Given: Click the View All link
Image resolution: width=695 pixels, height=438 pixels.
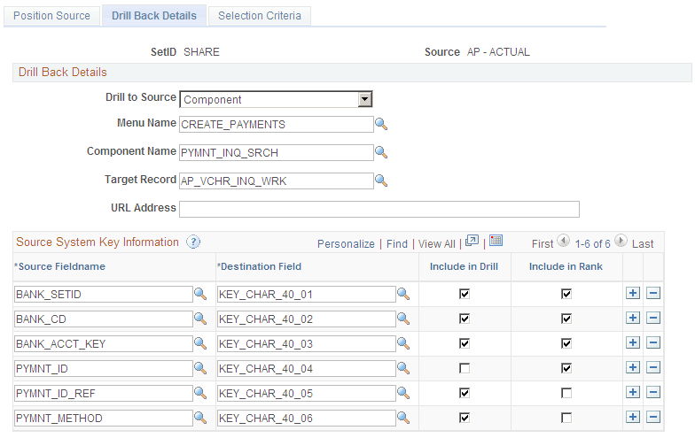Looking at the screenshot, I should point(437,244).
